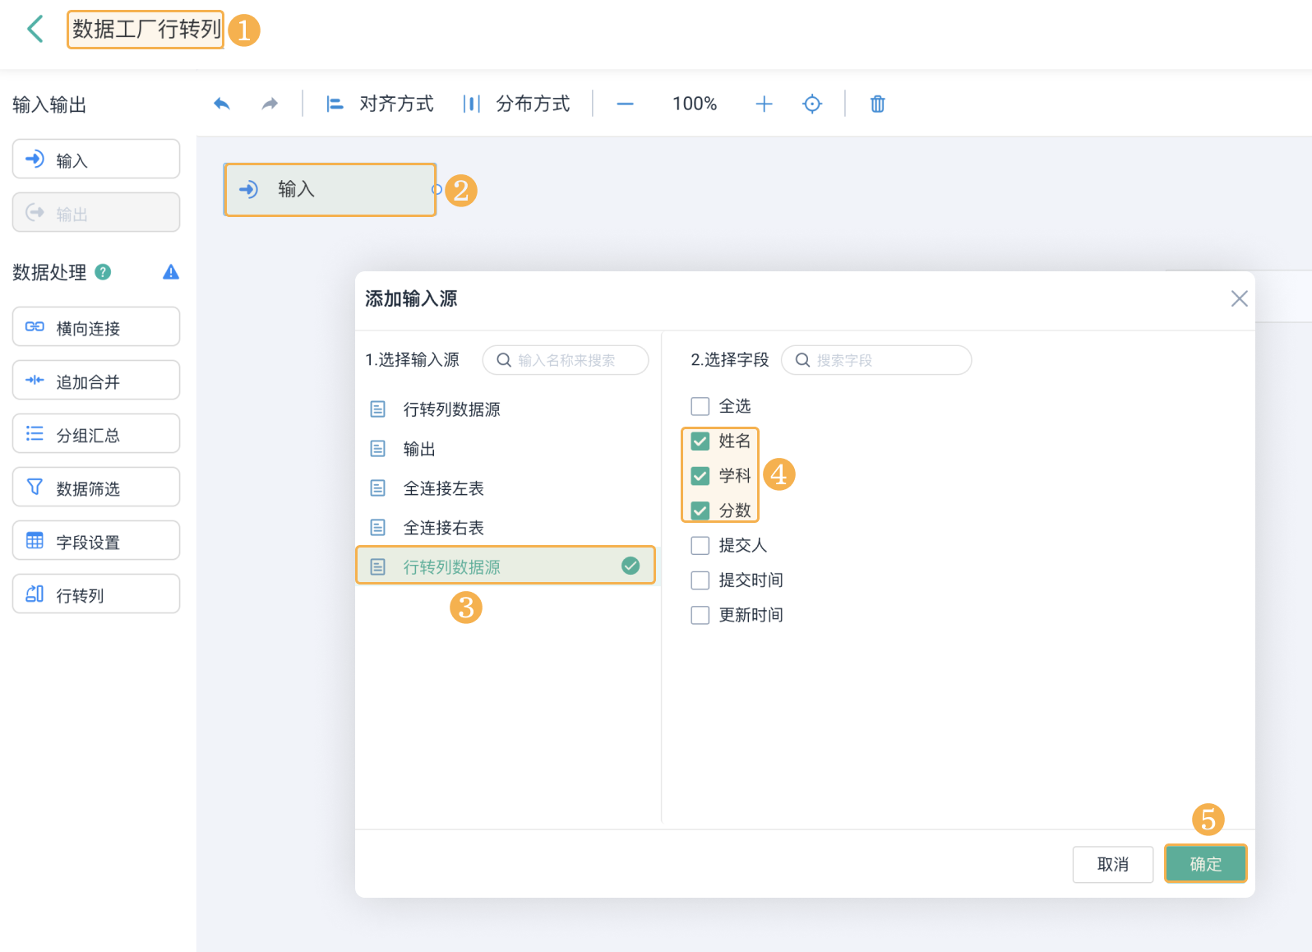1312x952 pixels.
Task: Click the 数据筛选 funnel icon
Action: (x=35, y=487)
